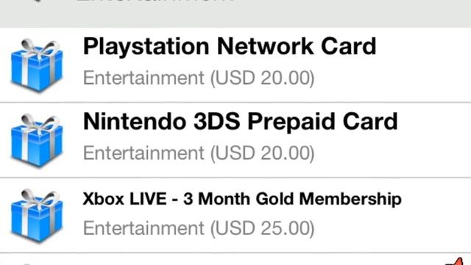The image size is (471, 265).
Task: Open Xbox LIVE - 3 Month Gold Membership title
Action: [242, 199]
